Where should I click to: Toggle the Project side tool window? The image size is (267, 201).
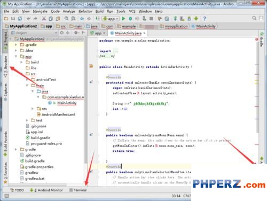[x=5, y=41]
